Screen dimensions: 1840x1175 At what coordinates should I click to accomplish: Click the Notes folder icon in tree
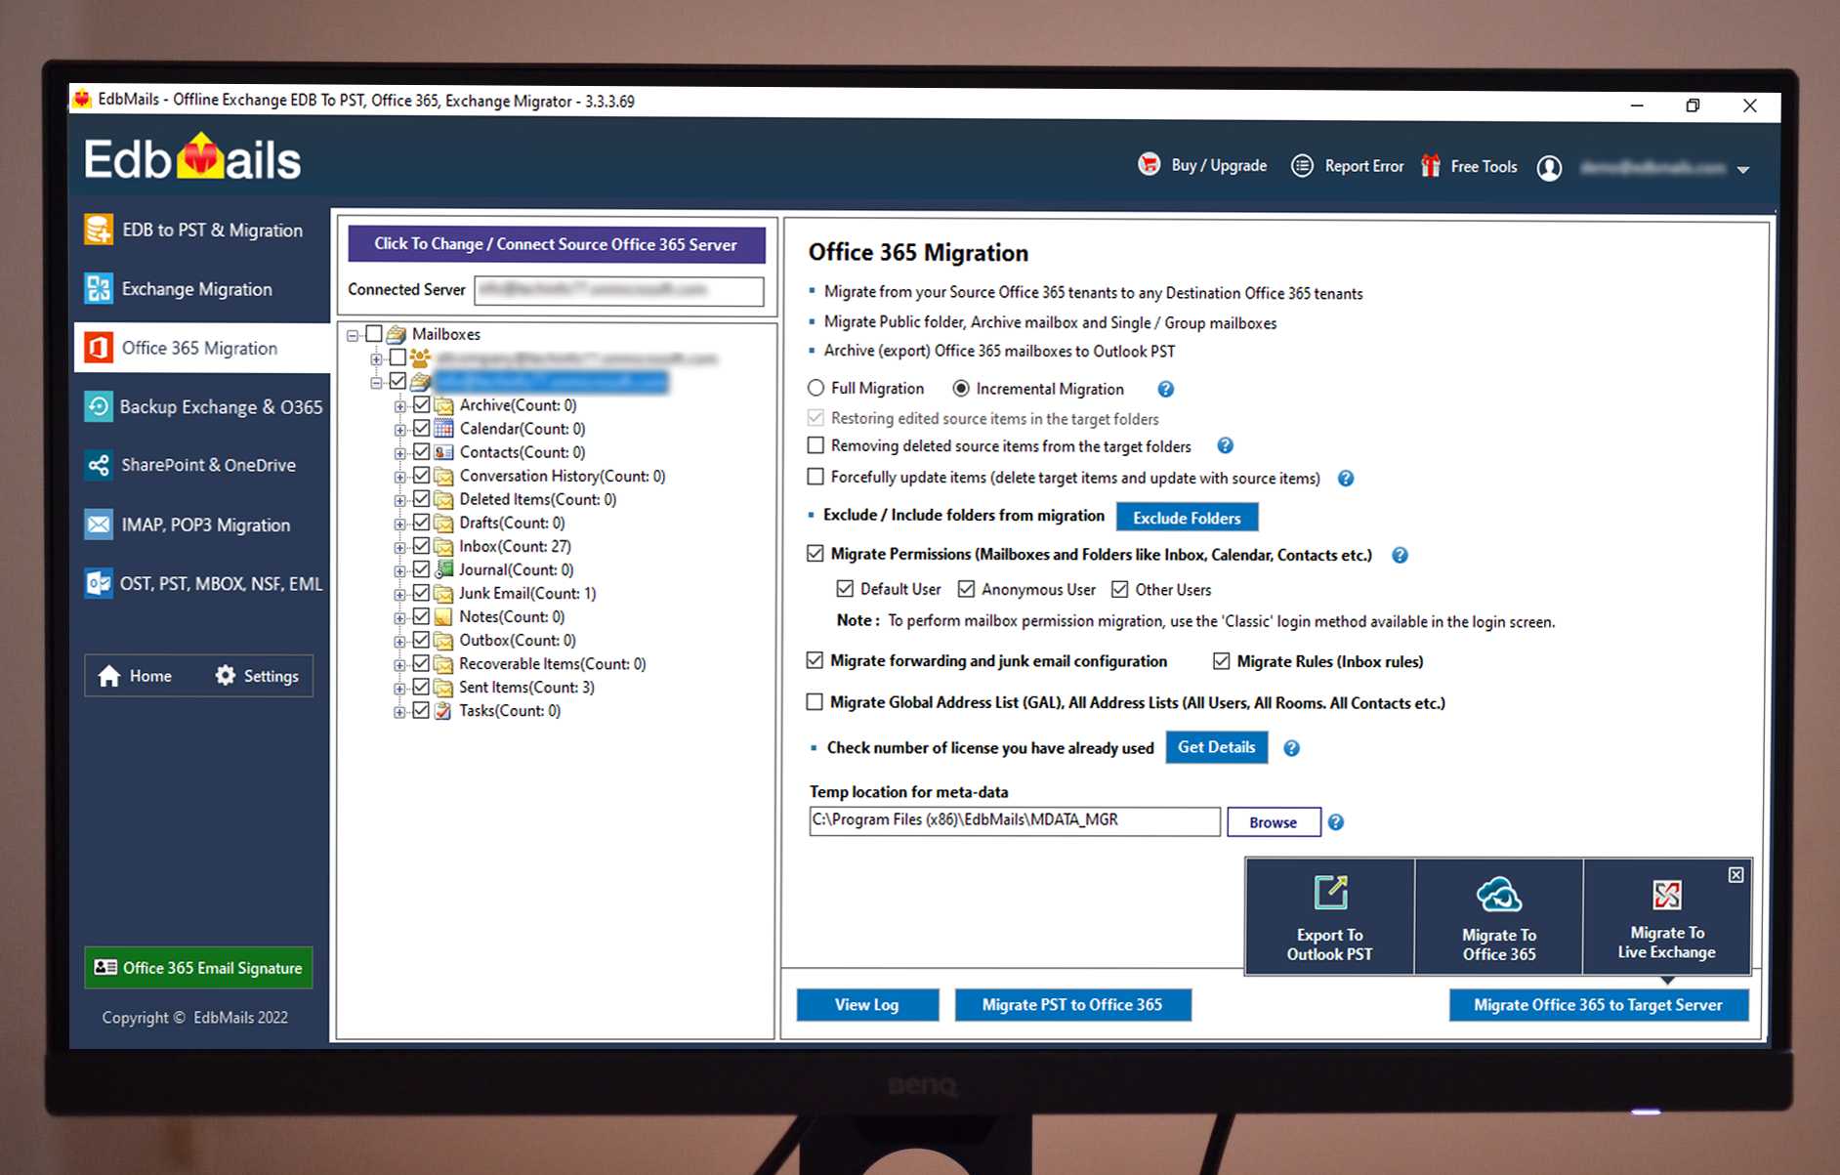pyautogui.click(x=443, y=616)
